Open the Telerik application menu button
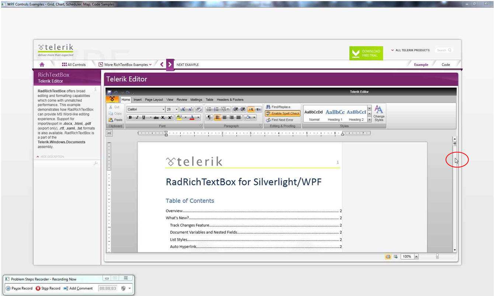 pyautogui.click(x=112, y=100)
